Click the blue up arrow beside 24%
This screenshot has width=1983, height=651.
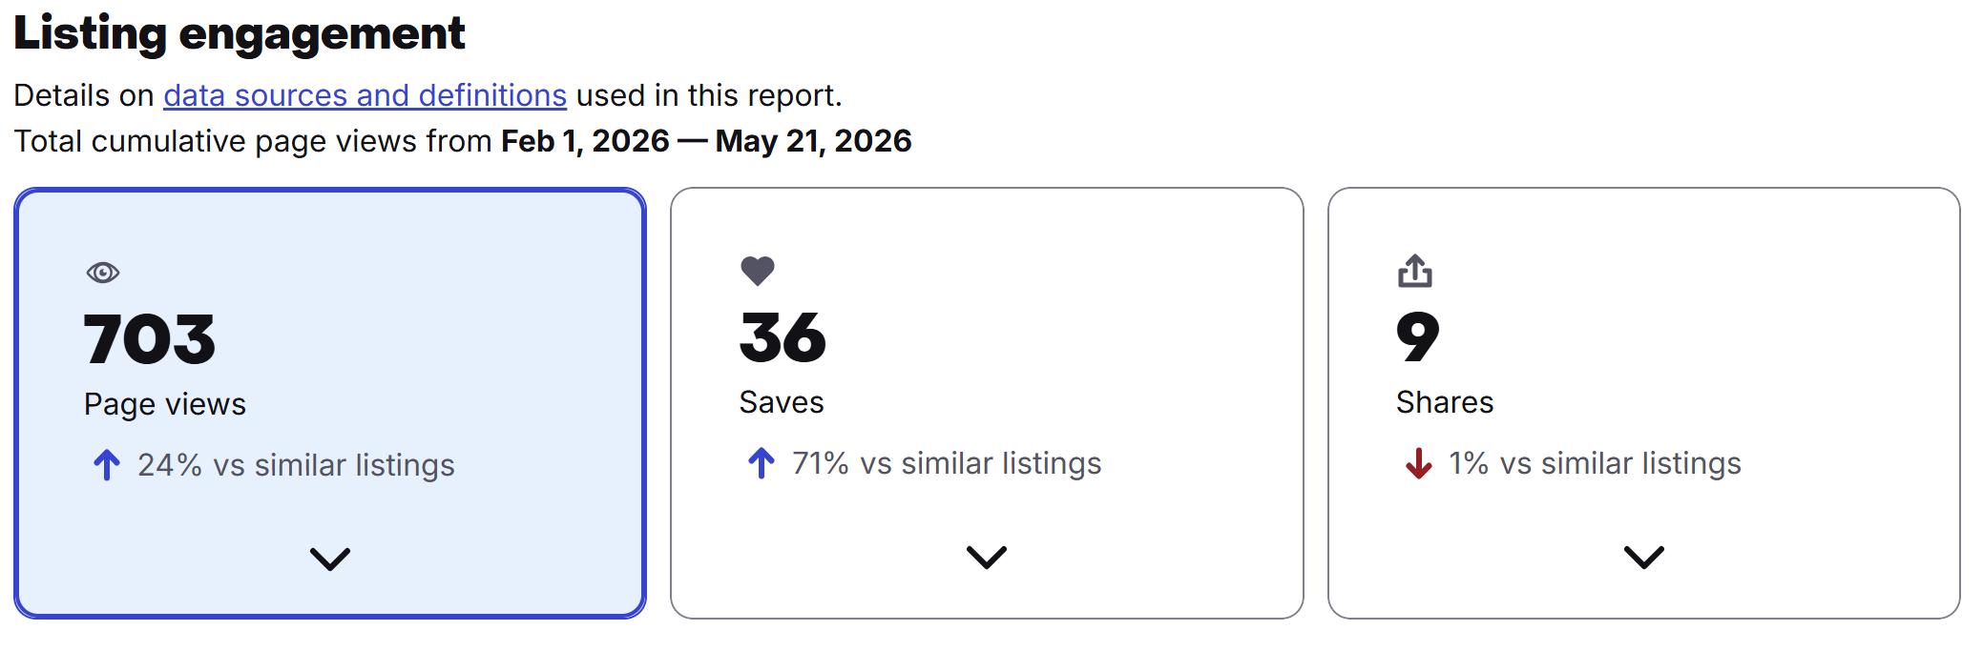pyautogui.click(x=107, y=465)
